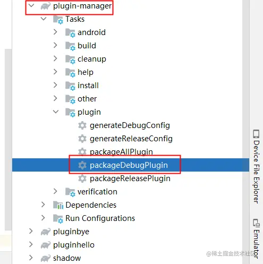Click the generateDebugConfig gear icon
The width and height of the screenshot is (263, 264).
(x=82, y=125)
